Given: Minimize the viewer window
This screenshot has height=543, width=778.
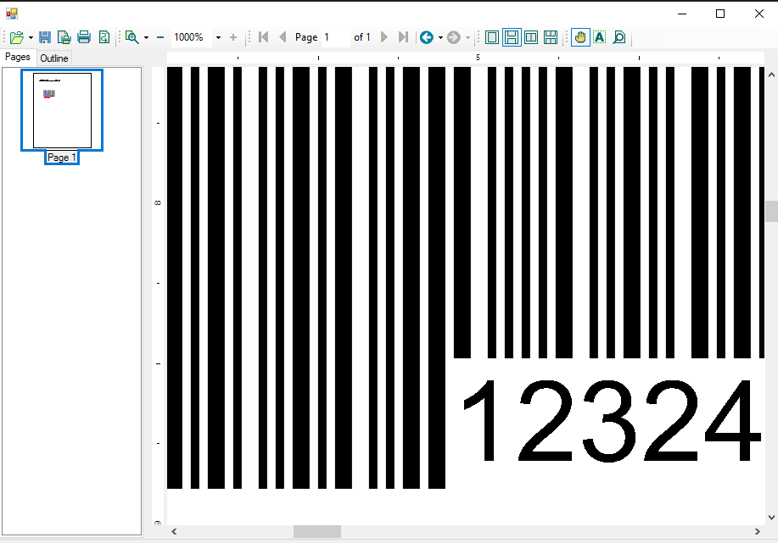Looking at the screenshot, I should point(682,14).
